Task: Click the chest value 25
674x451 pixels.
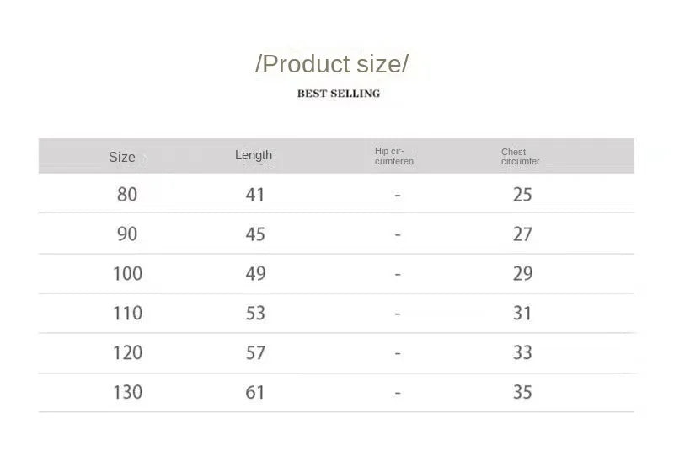Action: [522, 195]
